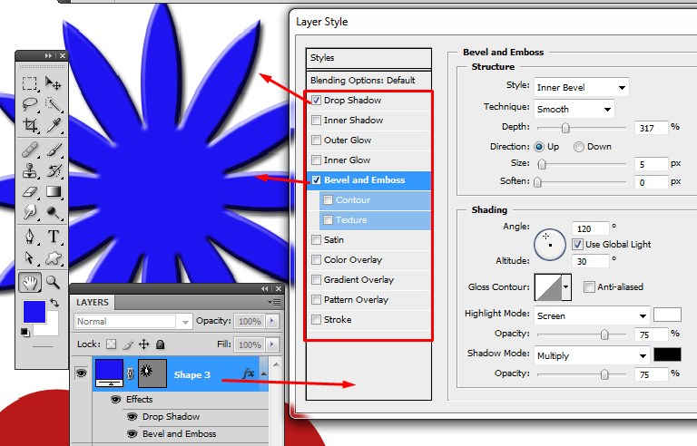Click Lock image pixels brush icon

pos(128,344)
